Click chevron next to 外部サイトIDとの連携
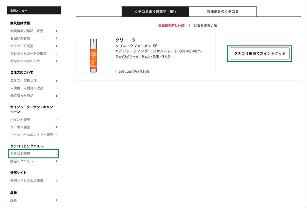The image size is (307, 208). point(56,180)
